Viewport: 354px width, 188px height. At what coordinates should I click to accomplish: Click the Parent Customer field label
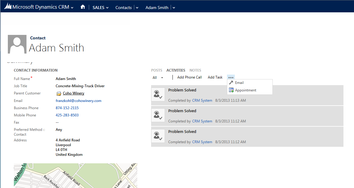(27, 93)
